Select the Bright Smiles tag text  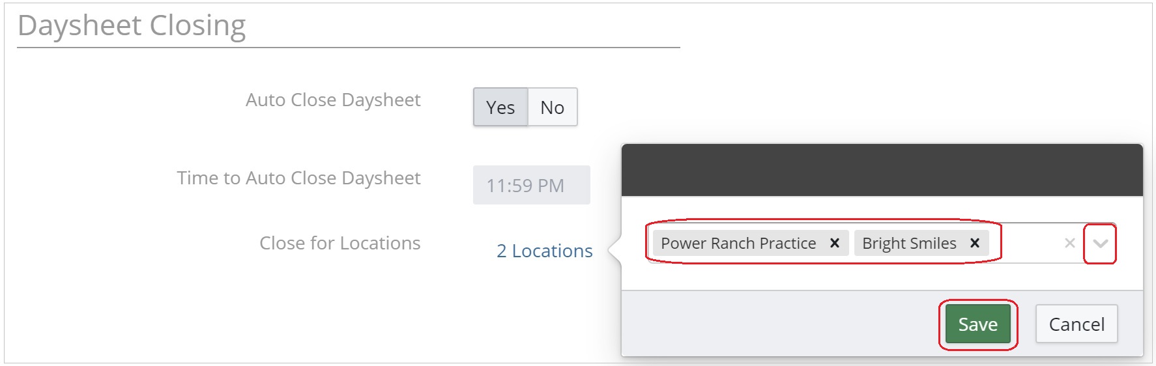click(909, 243)
